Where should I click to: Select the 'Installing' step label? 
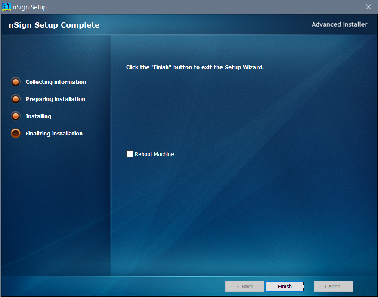pyautogui.click(x=38, y=116)
